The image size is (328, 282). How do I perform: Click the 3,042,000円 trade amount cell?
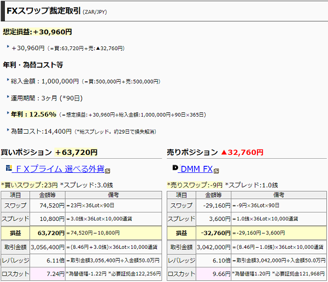(x=213, y=247)
